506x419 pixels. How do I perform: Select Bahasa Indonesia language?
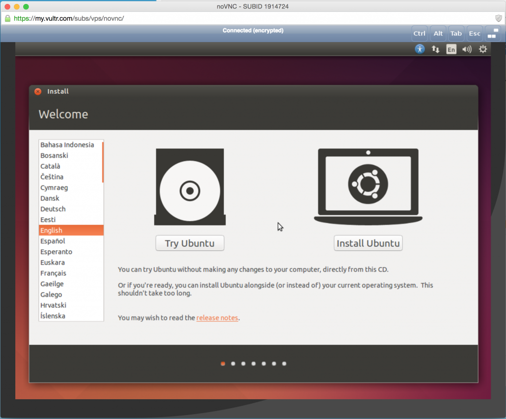pos(70,145)
